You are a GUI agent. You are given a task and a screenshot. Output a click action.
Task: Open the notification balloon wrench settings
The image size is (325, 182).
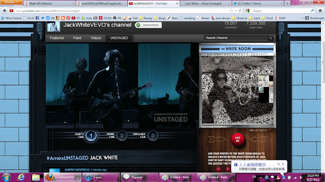coord(278,164)
